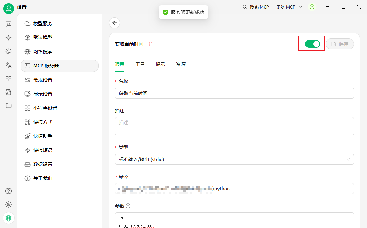Open the sparkle agents icon in sidebar

(8, 38)
